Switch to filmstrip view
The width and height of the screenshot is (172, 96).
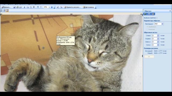[x=4, y=11]
